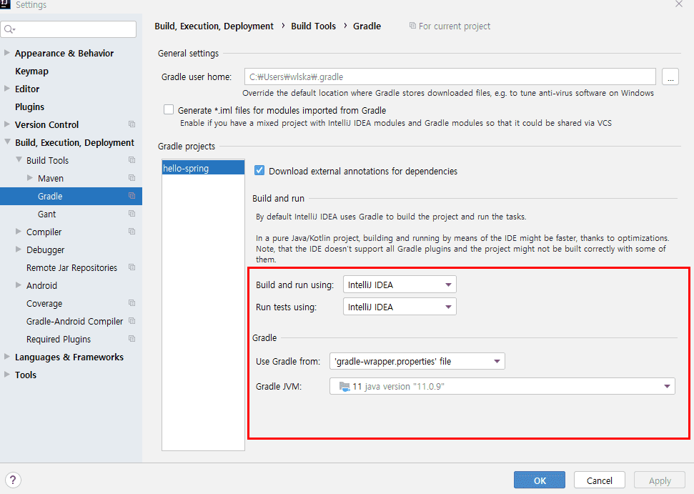Uncheck Download external annotations for dependencies
The width and height of the screenshot is (694, 494).
[x=259, y=171]
